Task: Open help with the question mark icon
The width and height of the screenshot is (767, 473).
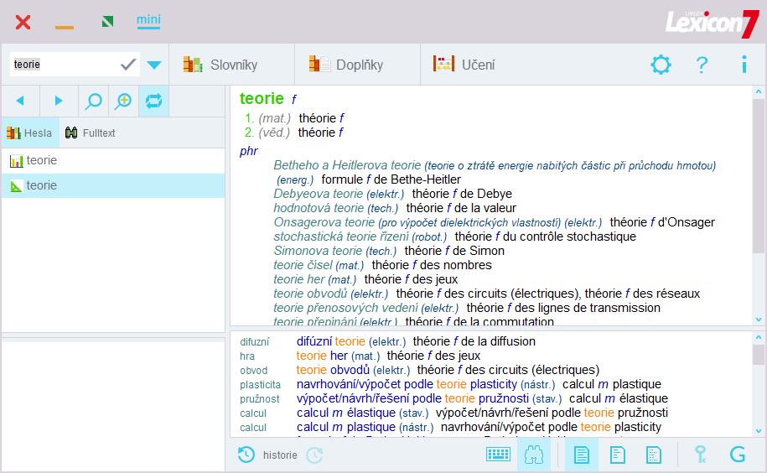Action: point(702,65)
